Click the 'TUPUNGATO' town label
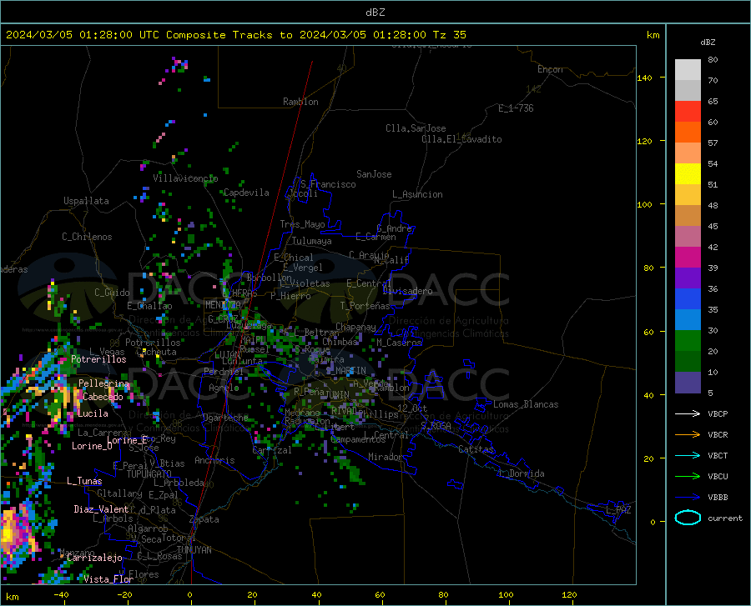Viewport: 751px width, 606px height. pos(149,474)
